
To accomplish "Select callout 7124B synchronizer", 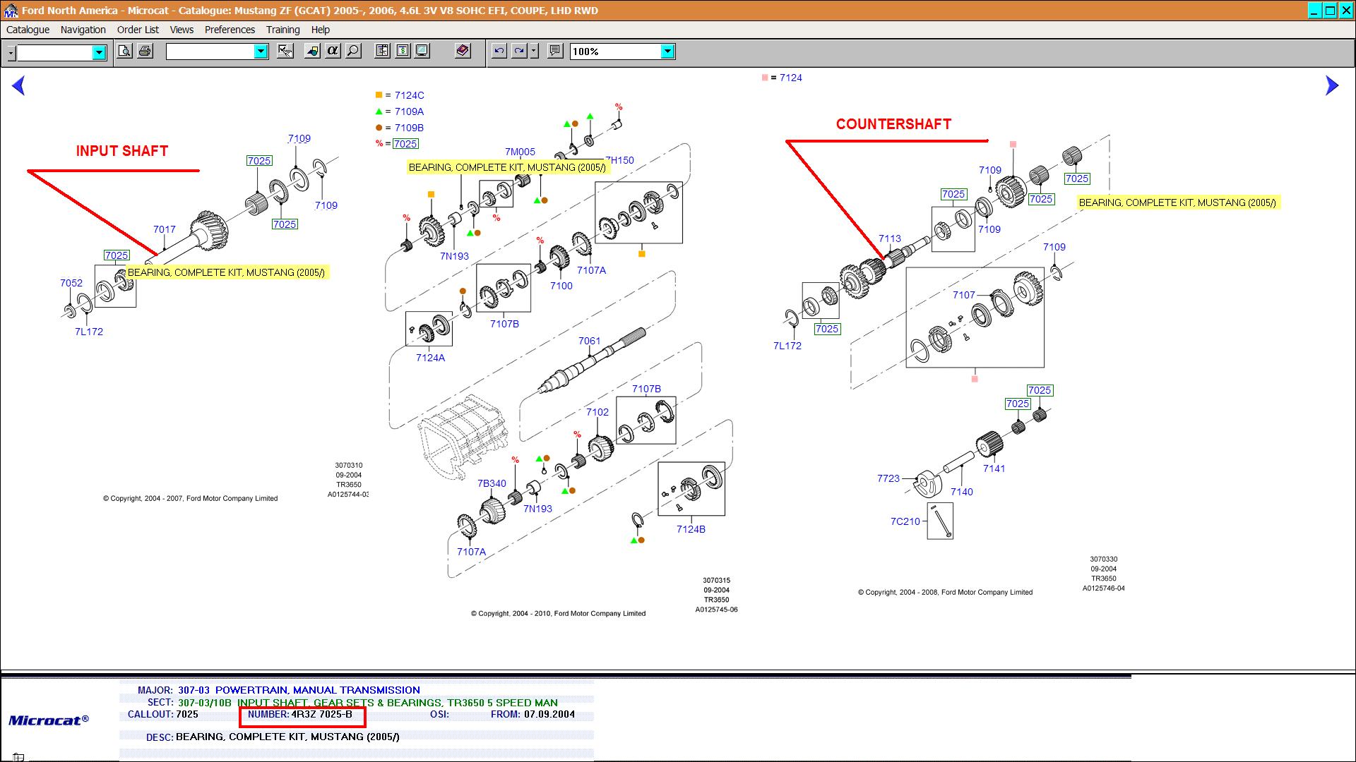I will [x=691, y=529].
